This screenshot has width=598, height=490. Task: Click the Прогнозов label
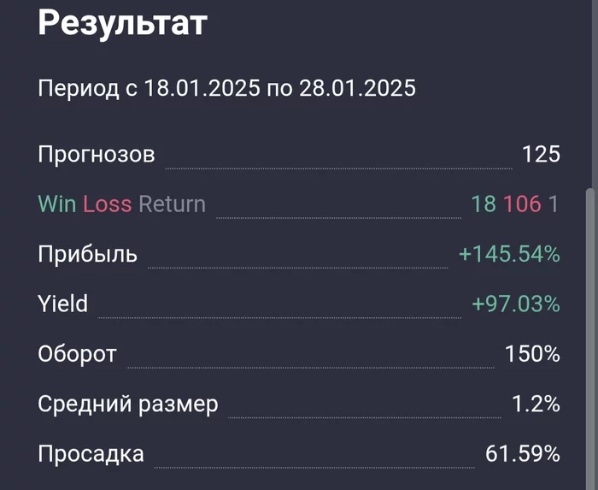97,155
